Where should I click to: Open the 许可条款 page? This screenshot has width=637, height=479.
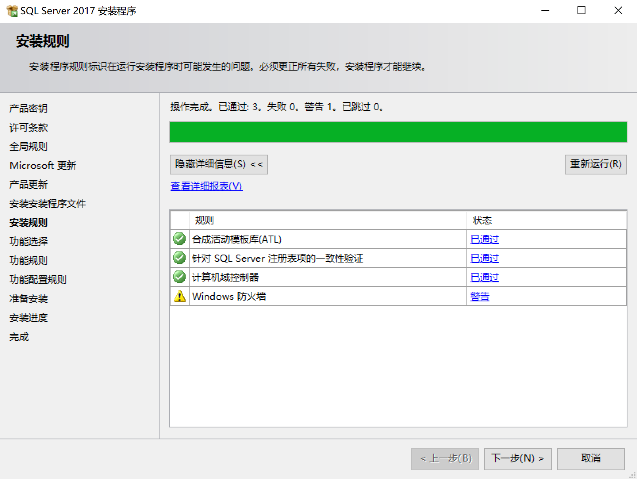pyautogui.click(x=28, y=127)
